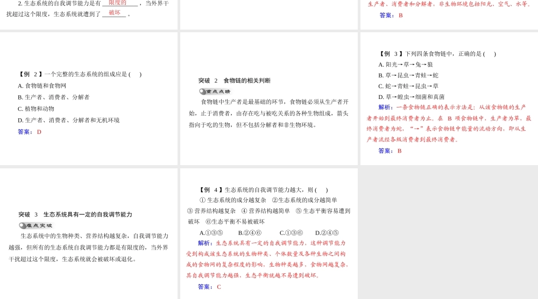The width and height of the screenshot is (538, 299).
Task: Click the red fill-in answer 破坏 in the top-left slide
Action: click(115, 13)
